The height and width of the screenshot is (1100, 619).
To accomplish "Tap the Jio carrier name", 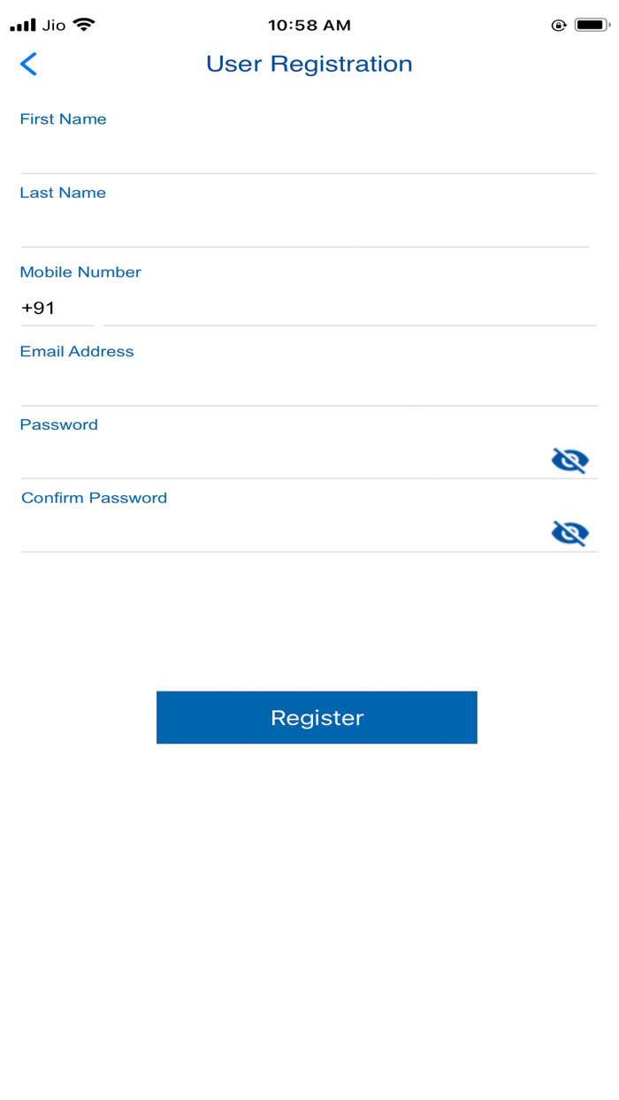I will click(x=54, y=26).
